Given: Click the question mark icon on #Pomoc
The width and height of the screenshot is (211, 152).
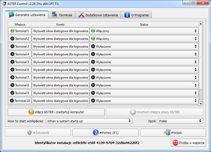Looking at the screenshot, I should point(96,133).
